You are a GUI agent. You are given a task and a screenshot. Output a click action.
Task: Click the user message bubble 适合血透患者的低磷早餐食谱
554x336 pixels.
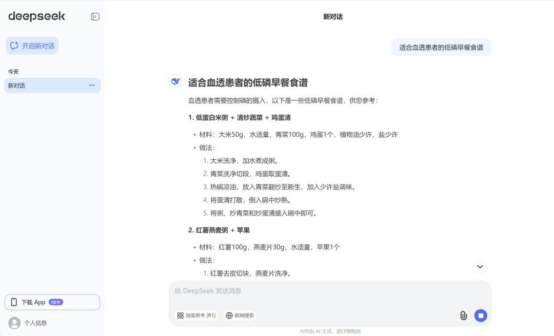(x=441, y=48)
